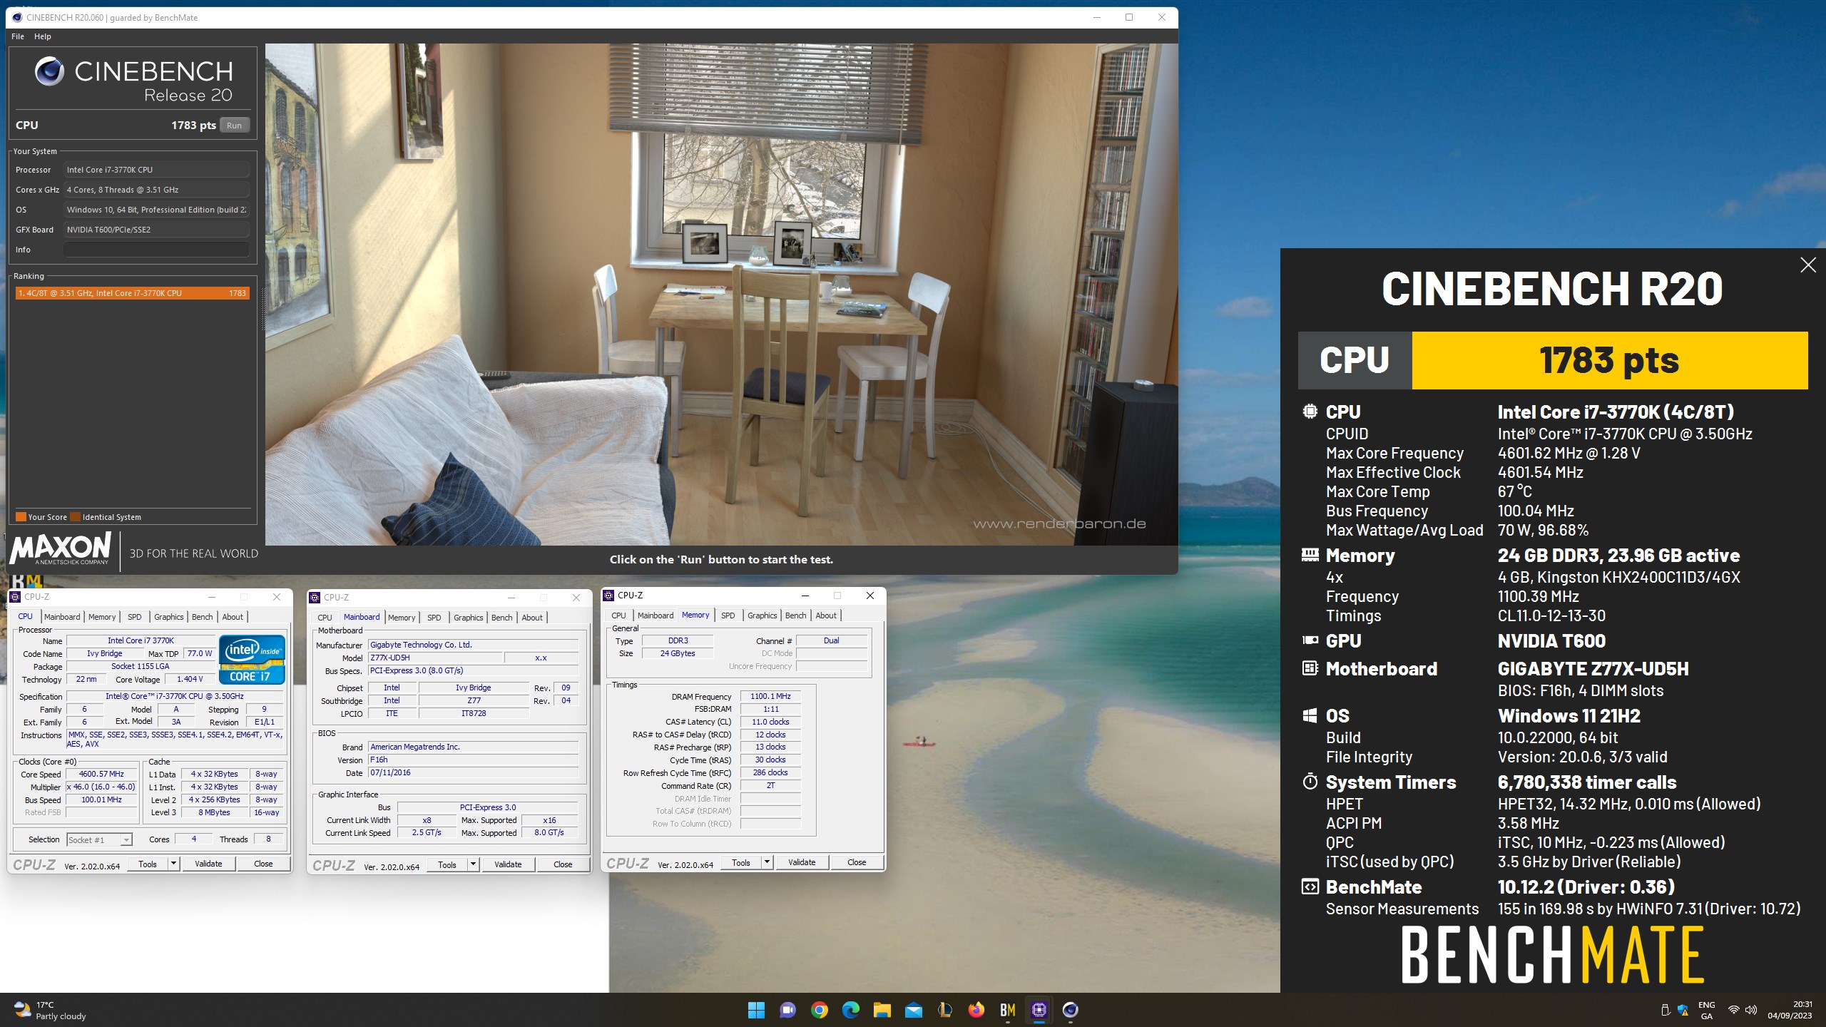The width and height of the screenshot is (1826, 1027).
Task: Click the CPU chip icon in the BenchMate panel
Action: 1310,412
